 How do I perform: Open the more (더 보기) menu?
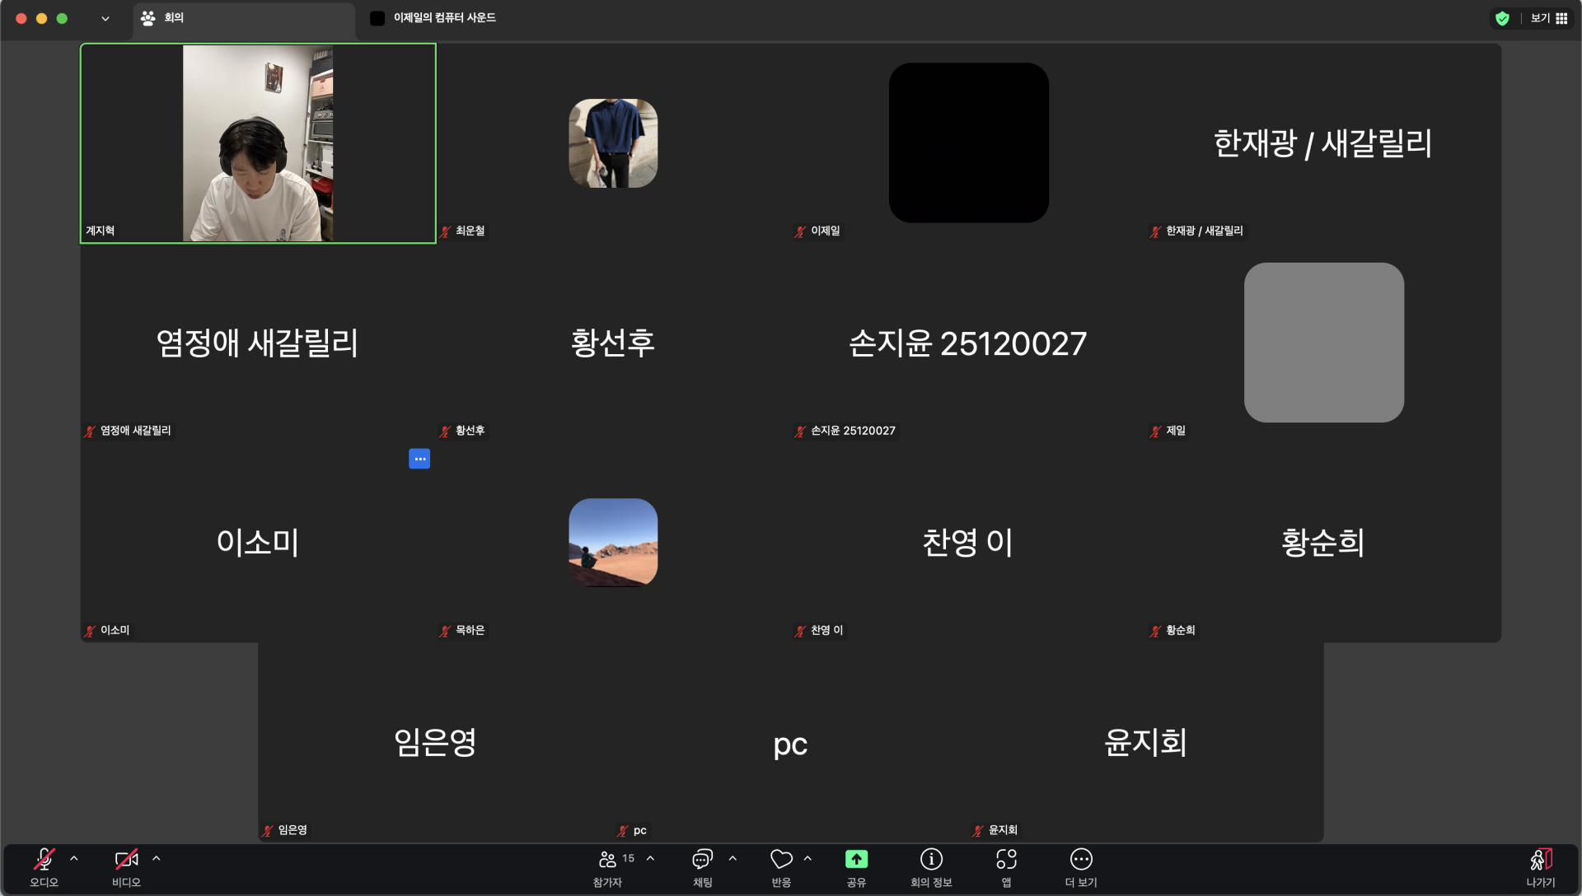coord(1081,867)
